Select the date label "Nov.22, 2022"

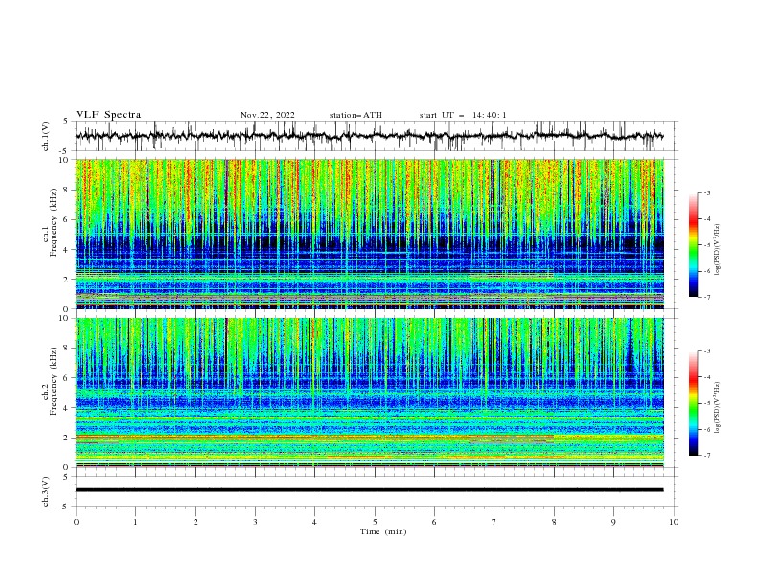[x=267, y=115]
